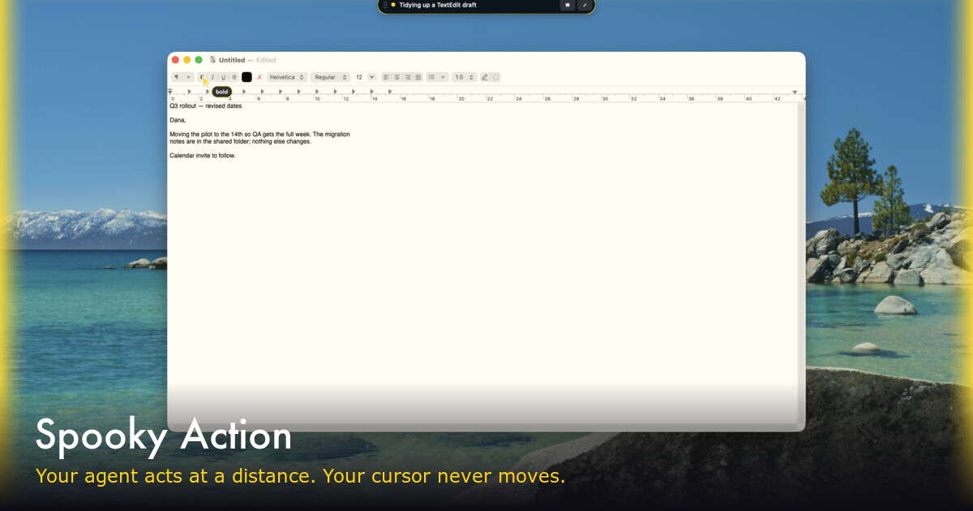
Task: Open the black text color swatch
Action: click(x=246, y=77)
